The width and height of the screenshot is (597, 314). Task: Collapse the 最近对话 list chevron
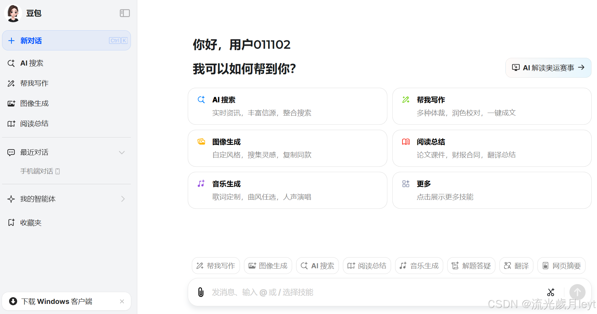[x=122, y=153]
